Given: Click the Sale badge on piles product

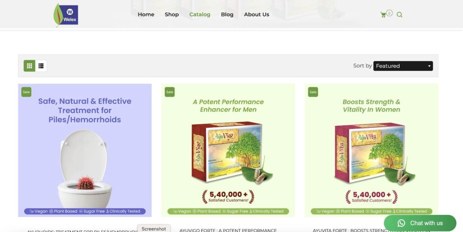Looking at the screenshot, I should 26,92.
